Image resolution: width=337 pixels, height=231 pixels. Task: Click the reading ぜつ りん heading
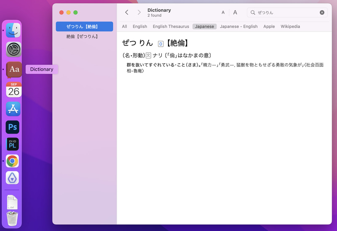point(138,43)
